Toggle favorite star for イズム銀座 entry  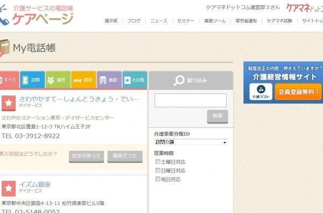coord(9,188)
